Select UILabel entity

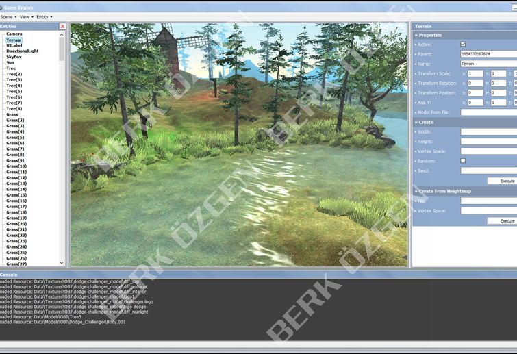14,45
